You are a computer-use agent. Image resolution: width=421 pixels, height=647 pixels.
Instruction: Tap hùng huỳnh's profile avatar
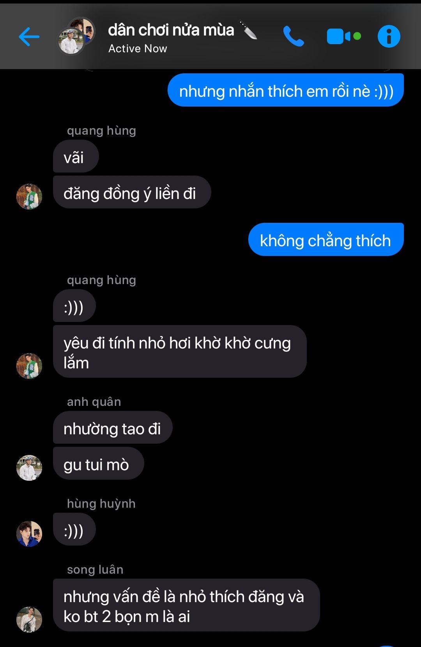(x=29, y=534)
